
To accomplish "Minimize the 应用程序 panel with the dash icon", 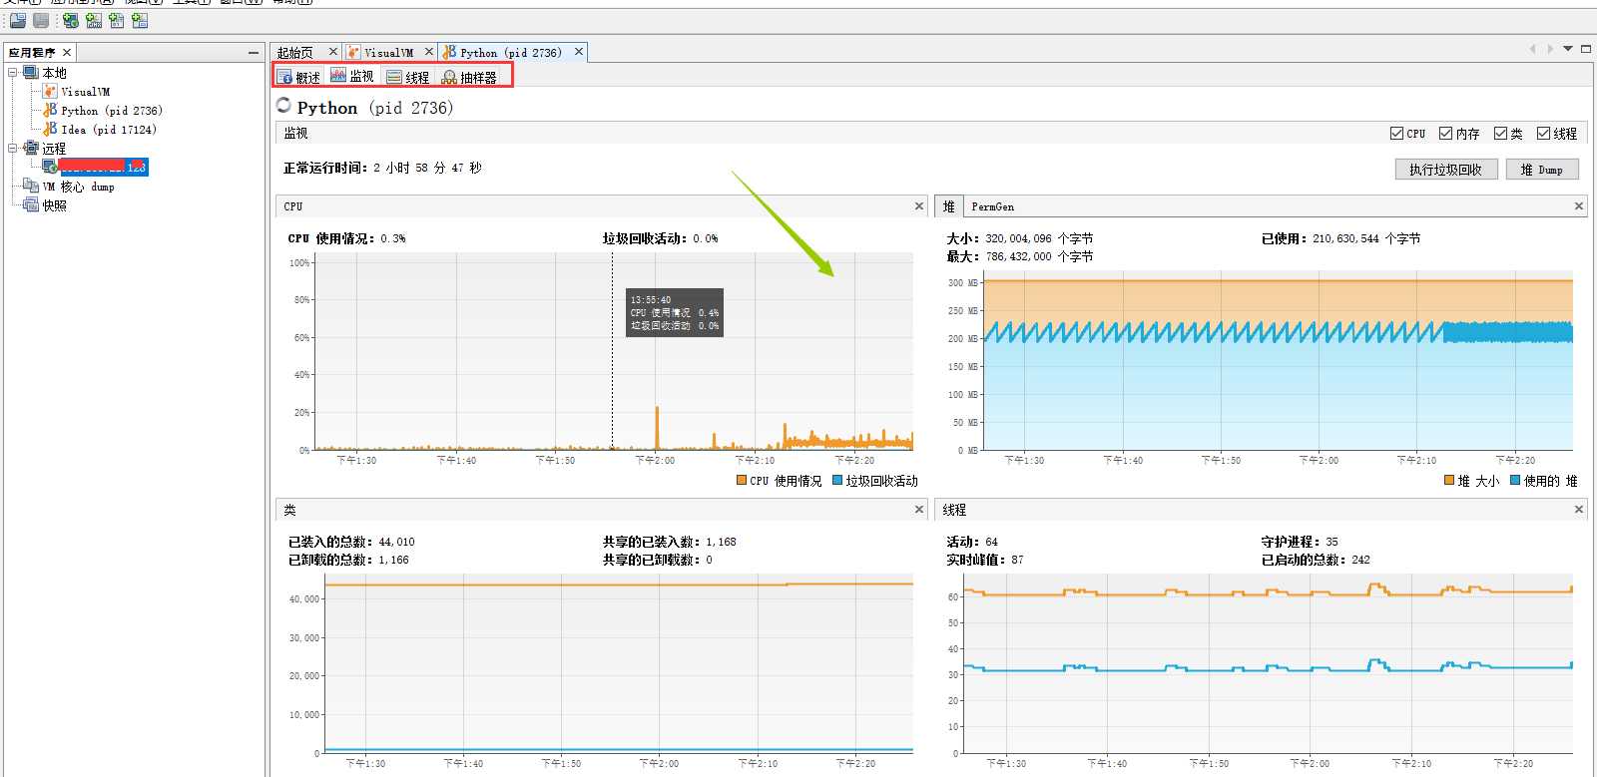I will (x=254, y=52).
